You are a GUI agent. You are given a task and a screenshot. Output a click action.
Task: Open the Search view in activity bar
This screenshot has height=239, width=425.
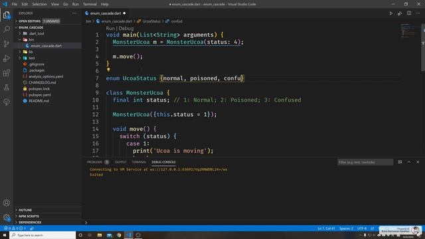tap(7, 29)
